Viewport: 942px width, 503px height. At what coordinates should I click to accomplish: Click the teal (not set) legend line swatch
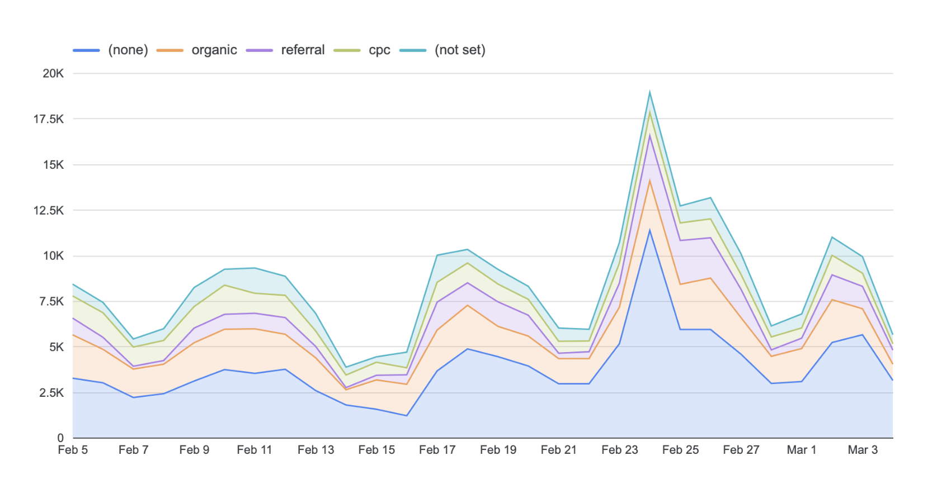coord(413,50)
